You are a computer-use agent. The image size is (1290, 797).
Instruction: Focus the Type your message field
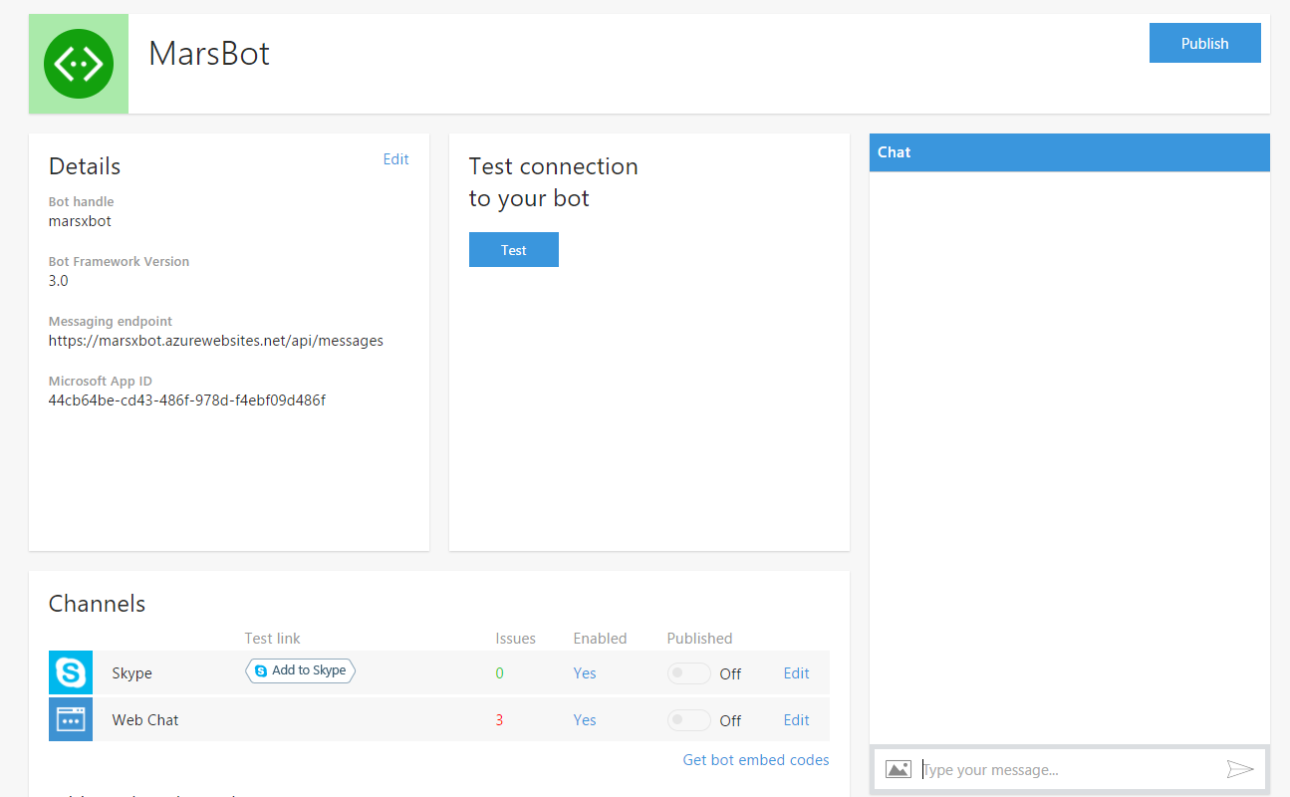1068,769
